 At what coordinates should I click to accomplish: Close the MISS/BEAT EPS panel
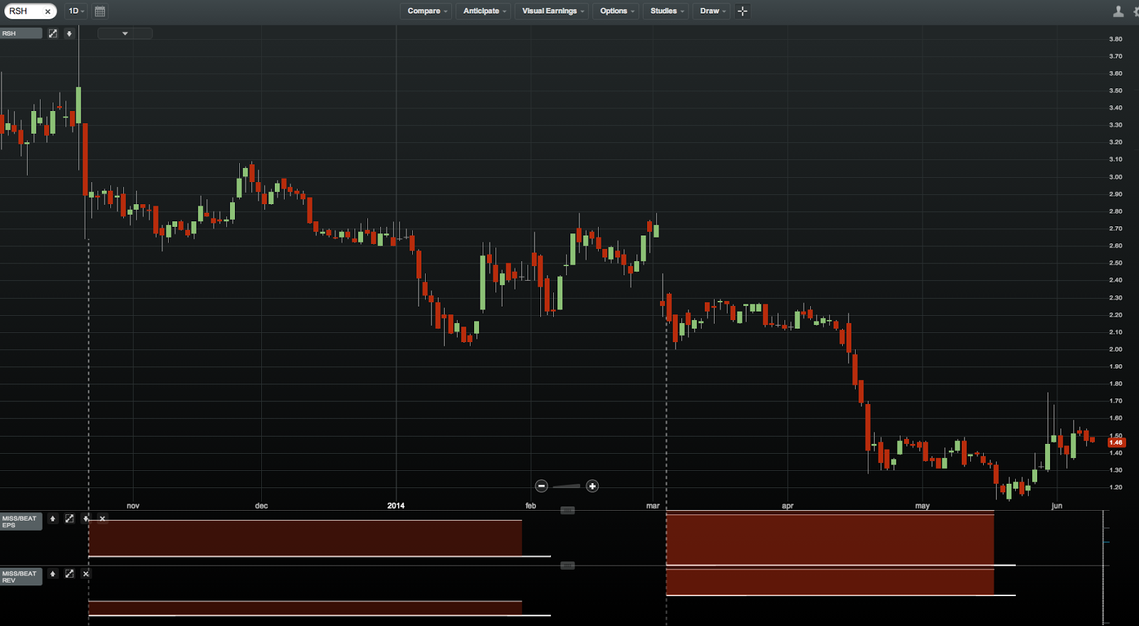tap(103, 519)
